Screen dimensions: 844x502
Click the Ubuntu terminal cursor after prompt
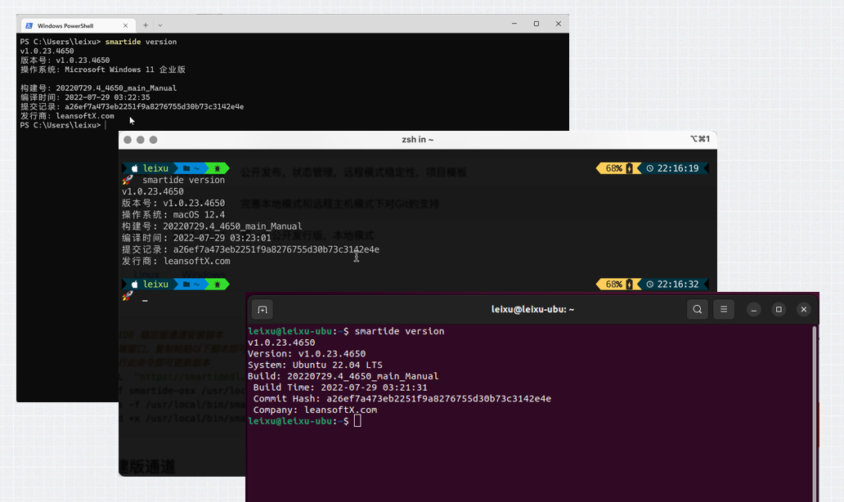(357, 421)
